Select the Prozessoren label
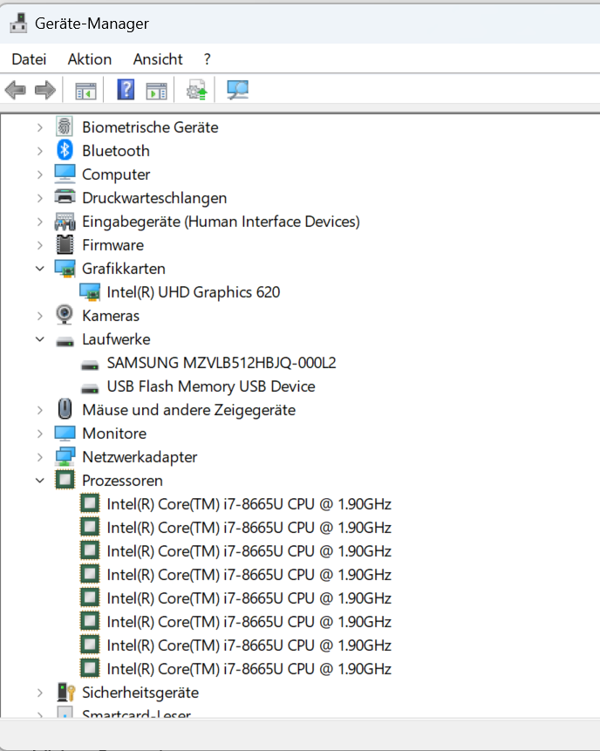This screenshot has width=600, height=751. [122, 481]
